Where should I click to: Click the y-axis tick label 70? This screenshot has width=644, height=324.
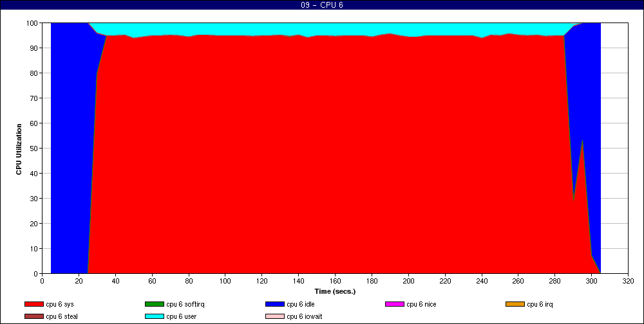pyautogui.click(x=34, y=98)
